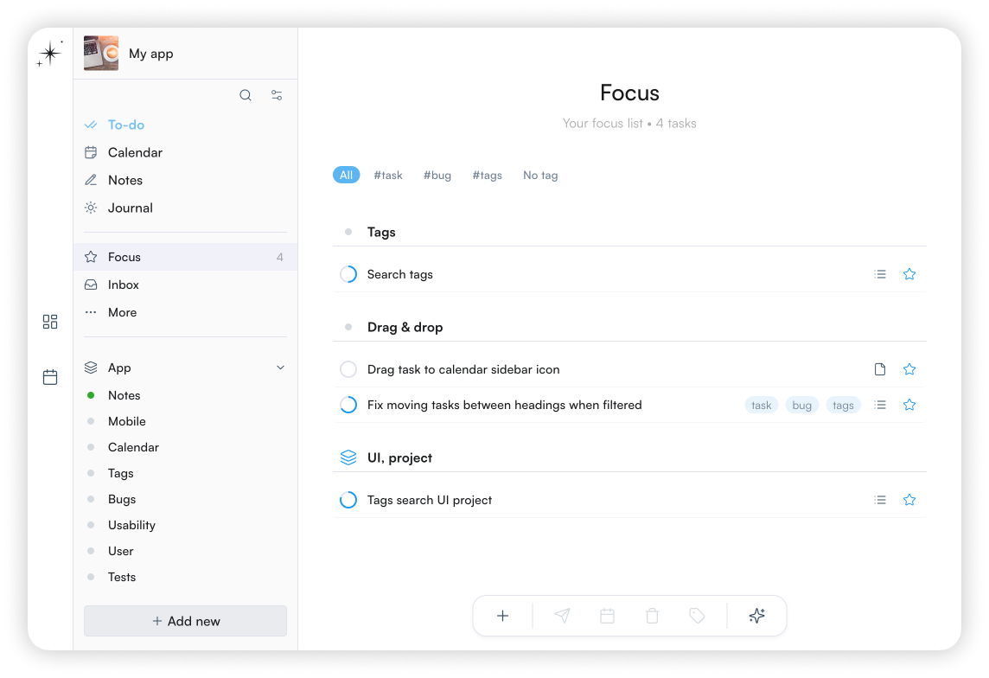Screen dimensions: 989x678
Task: Collapse the App project list chevron
Action: click(280, 368)
